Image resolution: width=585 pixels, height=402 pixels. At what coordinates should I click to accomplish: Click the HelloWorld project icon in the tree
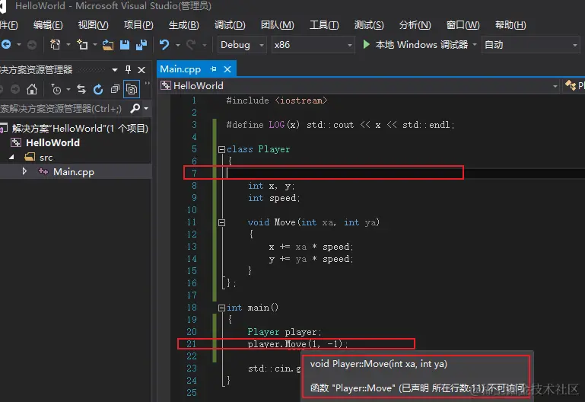click(16, 142)
